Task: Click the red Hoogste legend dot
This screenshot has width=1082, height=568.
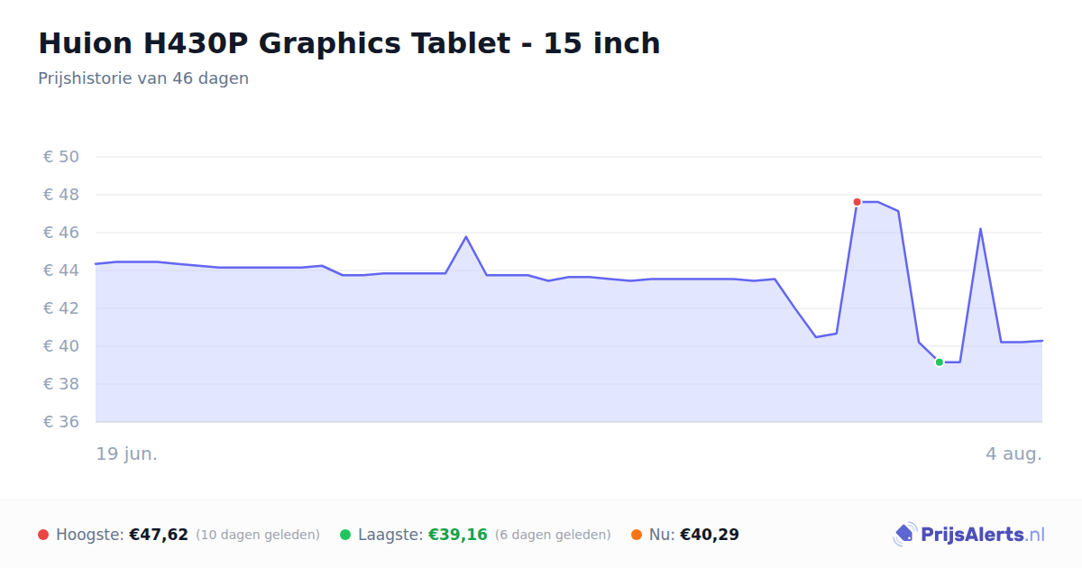Action: pyautogui.click(x=43, y=535)
